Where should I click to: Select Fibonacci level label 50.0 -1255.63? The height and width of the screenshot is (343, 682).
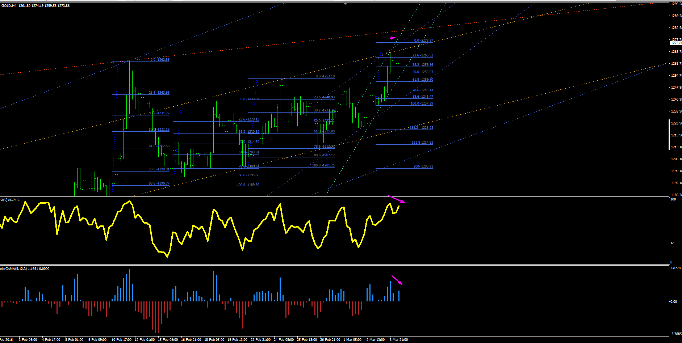[x=423, y=72]
